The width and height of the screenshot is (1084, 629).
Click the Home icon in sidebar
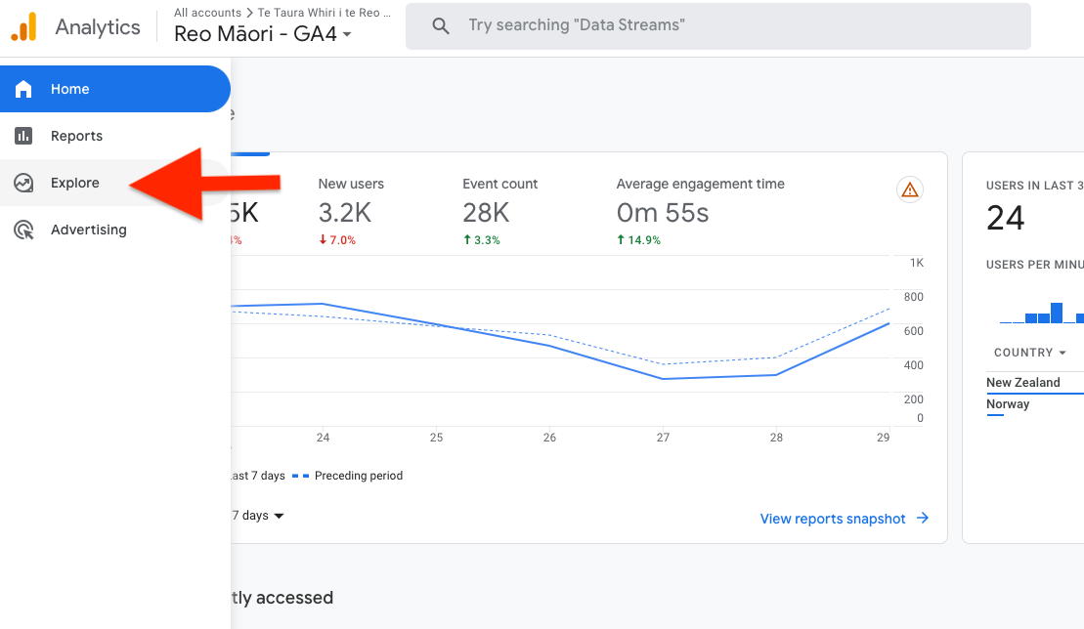23,89
